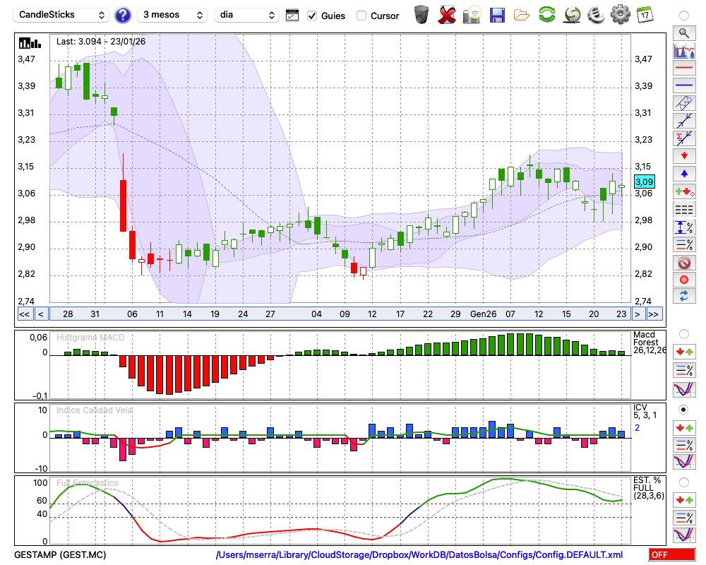Click the blue volume profile chart icon

684,50
